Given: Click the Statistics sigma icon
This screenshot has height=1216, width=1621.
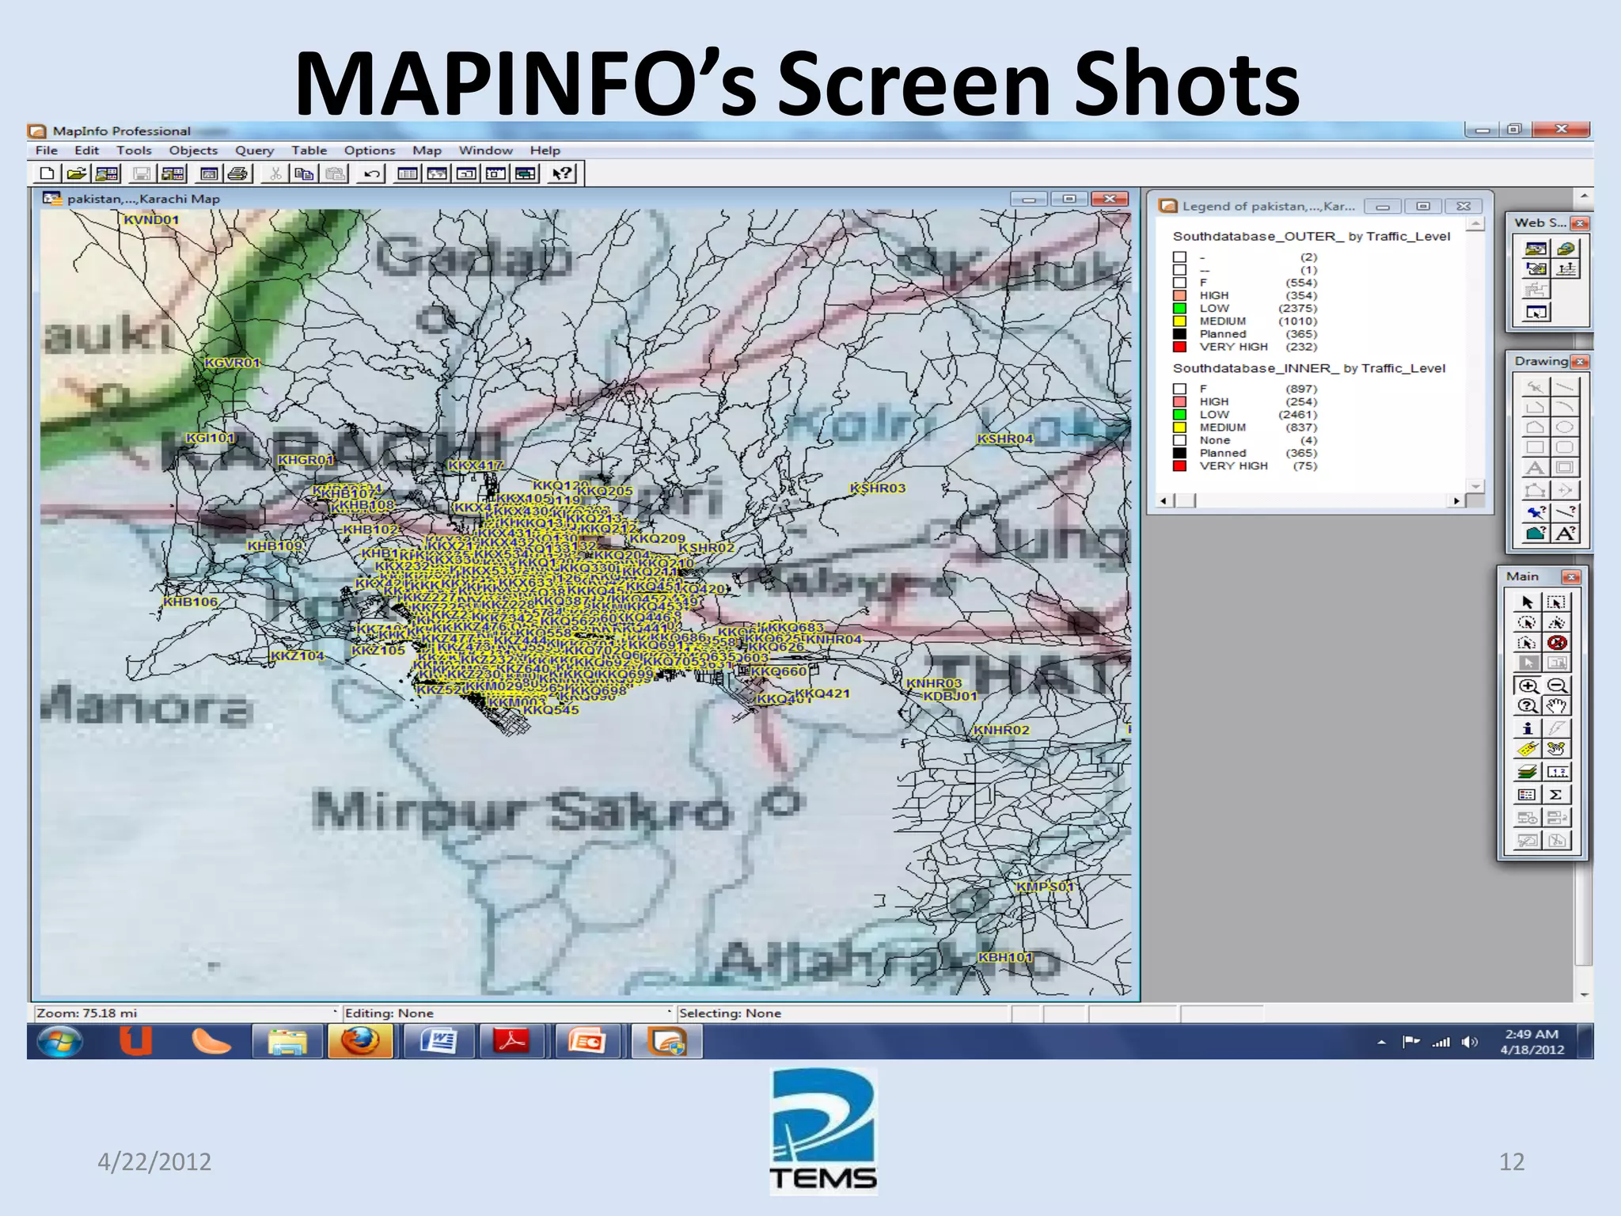Looking at the screenshot, I should (1557, 795).
